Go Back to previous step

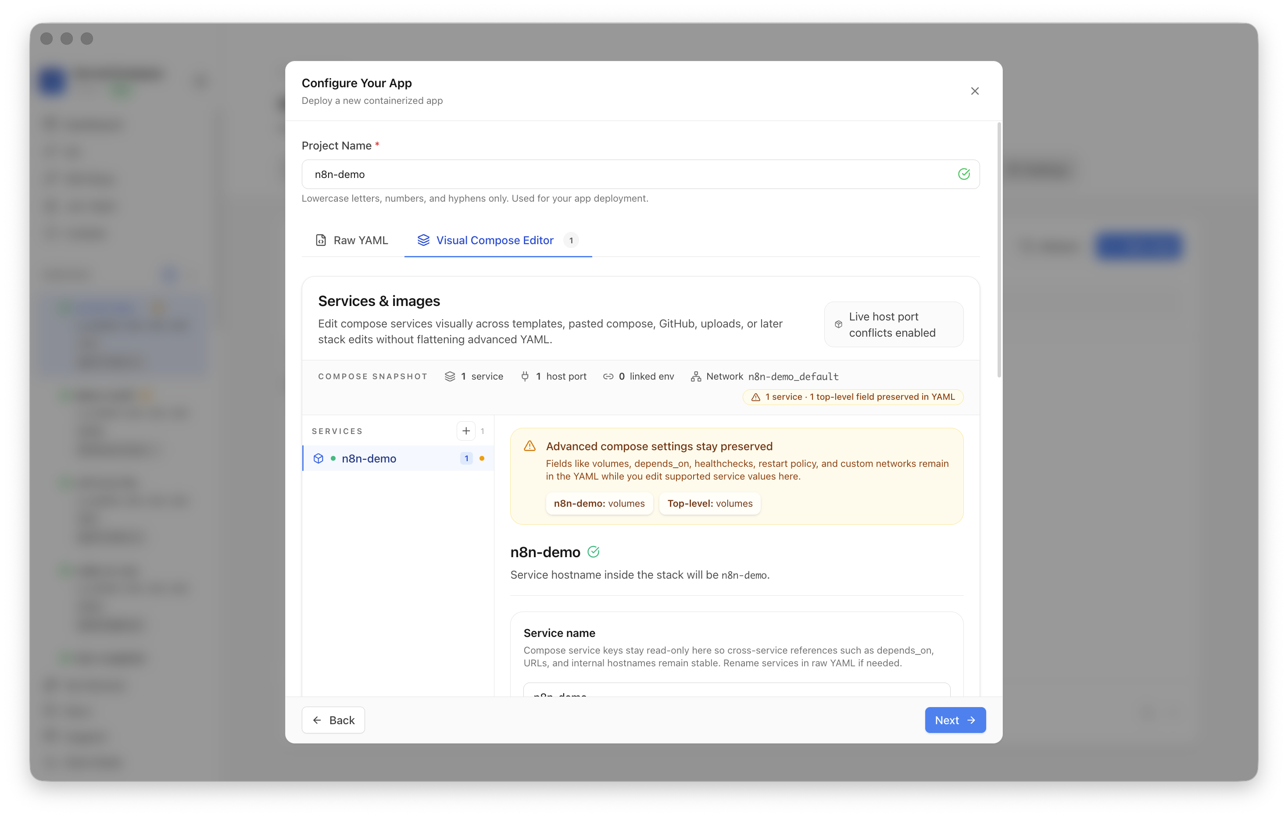[x=333, y=720]
